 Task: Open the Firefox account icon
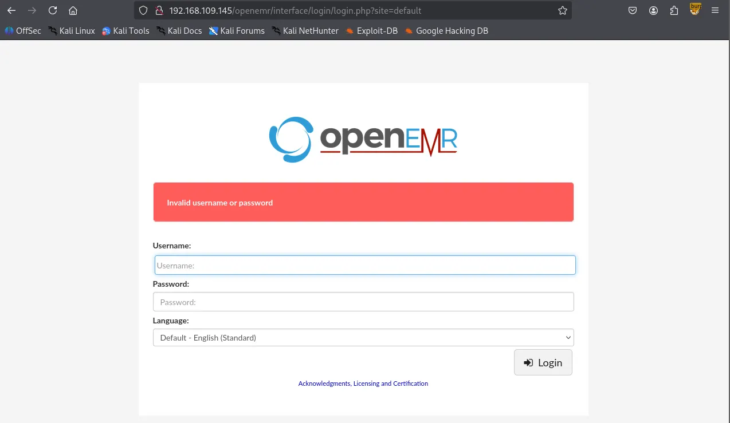pos(653,10)
